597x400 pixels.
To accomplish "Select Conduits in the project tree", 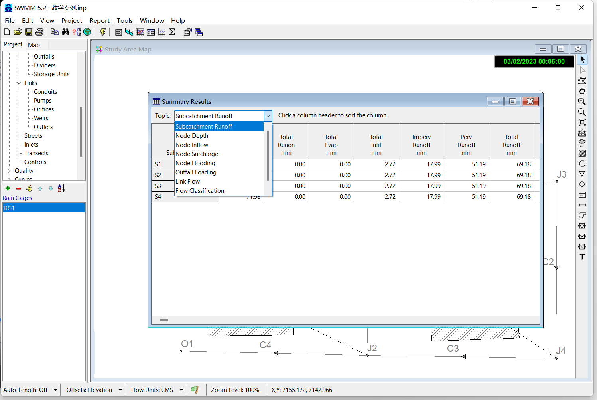I will (45, 92).
